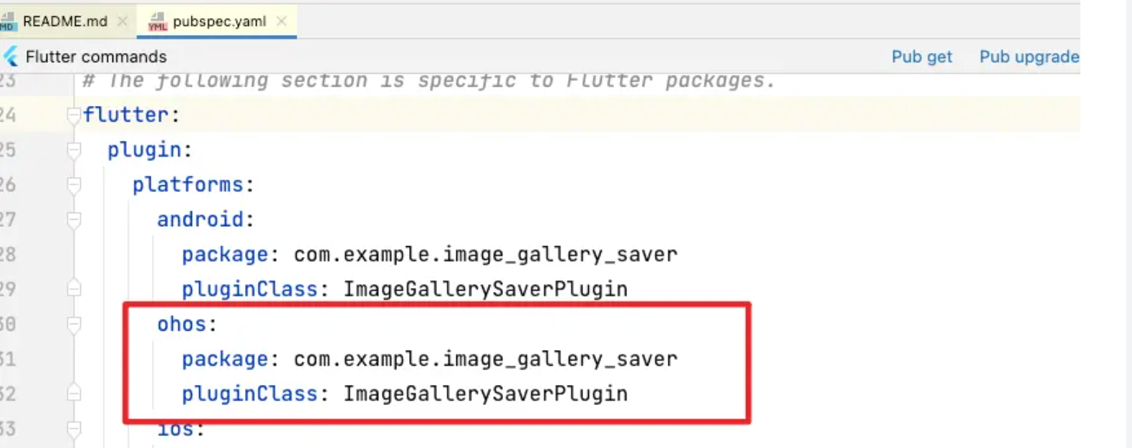Viewport: 1132px width, 448px height.
Task: Click the Flutter commands label
Action: (x=96, y=57)
